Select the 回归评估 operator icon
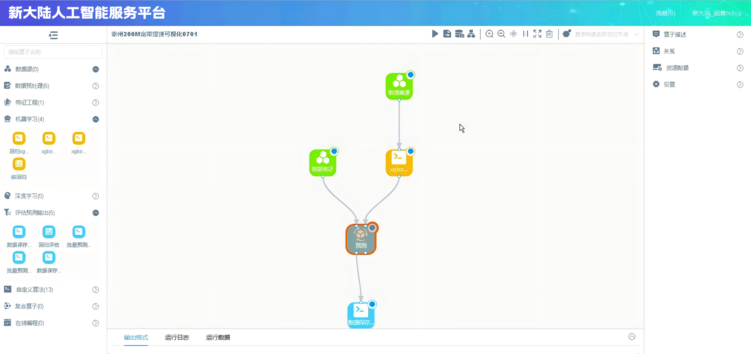 49,232
